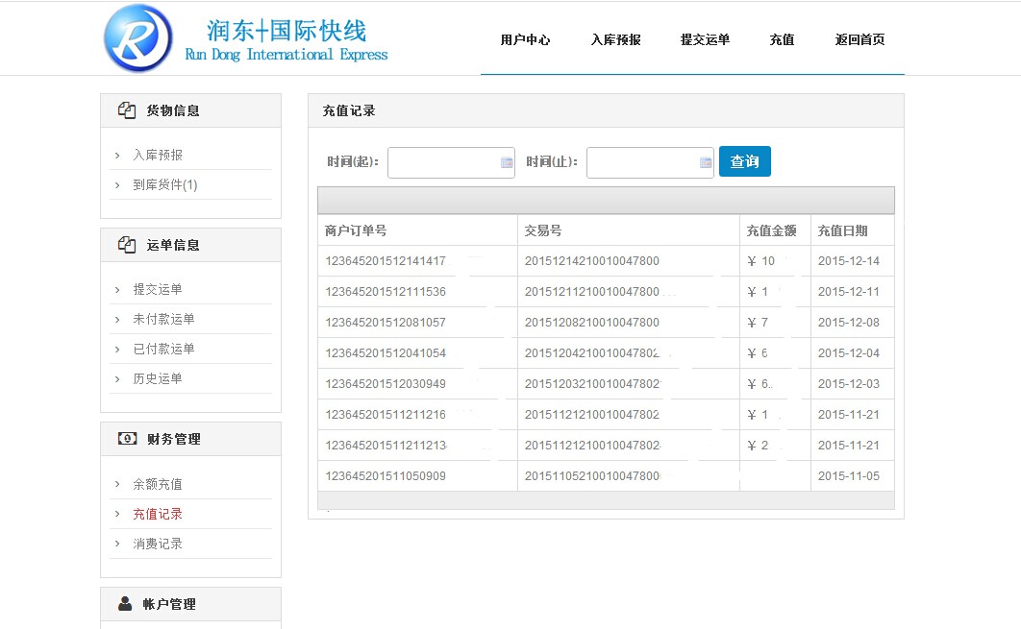Select order number 123645201511050909
This screenshot has height=629, width=1021.
click(386, 476)
